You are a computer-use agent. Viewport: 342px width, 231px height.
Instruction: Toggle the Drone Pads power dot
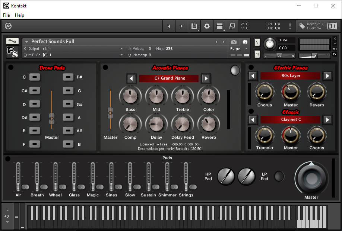coord(11,67)
